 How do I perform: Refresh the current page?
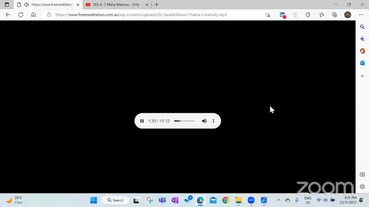coord(21,15)
